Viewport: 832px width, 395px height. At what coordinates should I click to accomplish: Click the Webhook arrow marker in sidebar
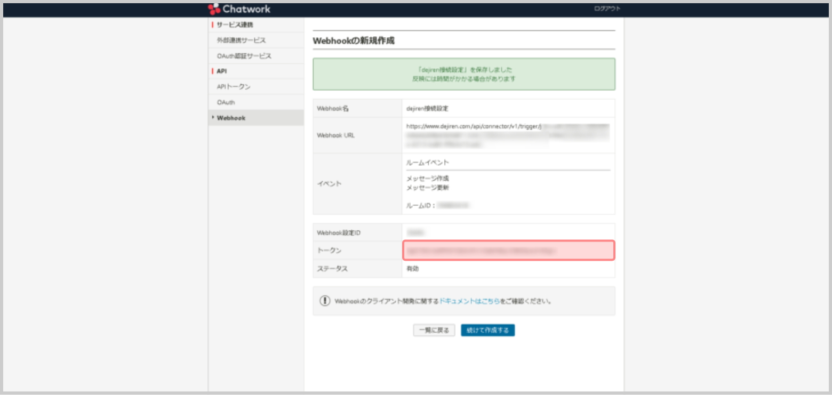[213, 118]
